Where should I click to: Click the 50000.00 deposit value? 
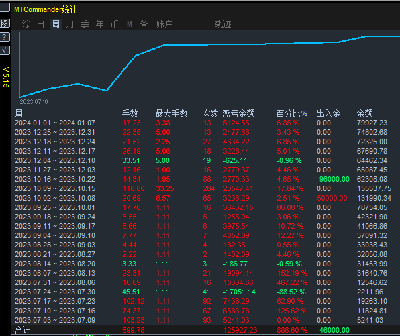click(332, 198)
